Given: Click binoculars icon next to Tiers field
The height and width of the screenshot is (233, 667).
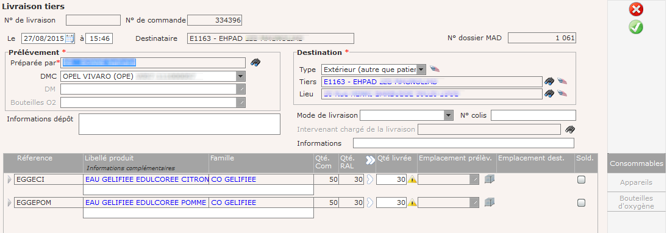Looking at the screenshot, I should click(549, 81).
